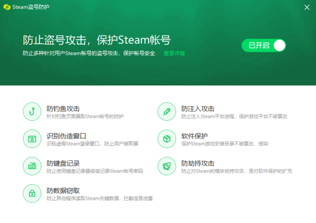316x223 pixels.
Task: Click description 防止对Steam的模块劫持攻击
Action: tap(212, 171)
